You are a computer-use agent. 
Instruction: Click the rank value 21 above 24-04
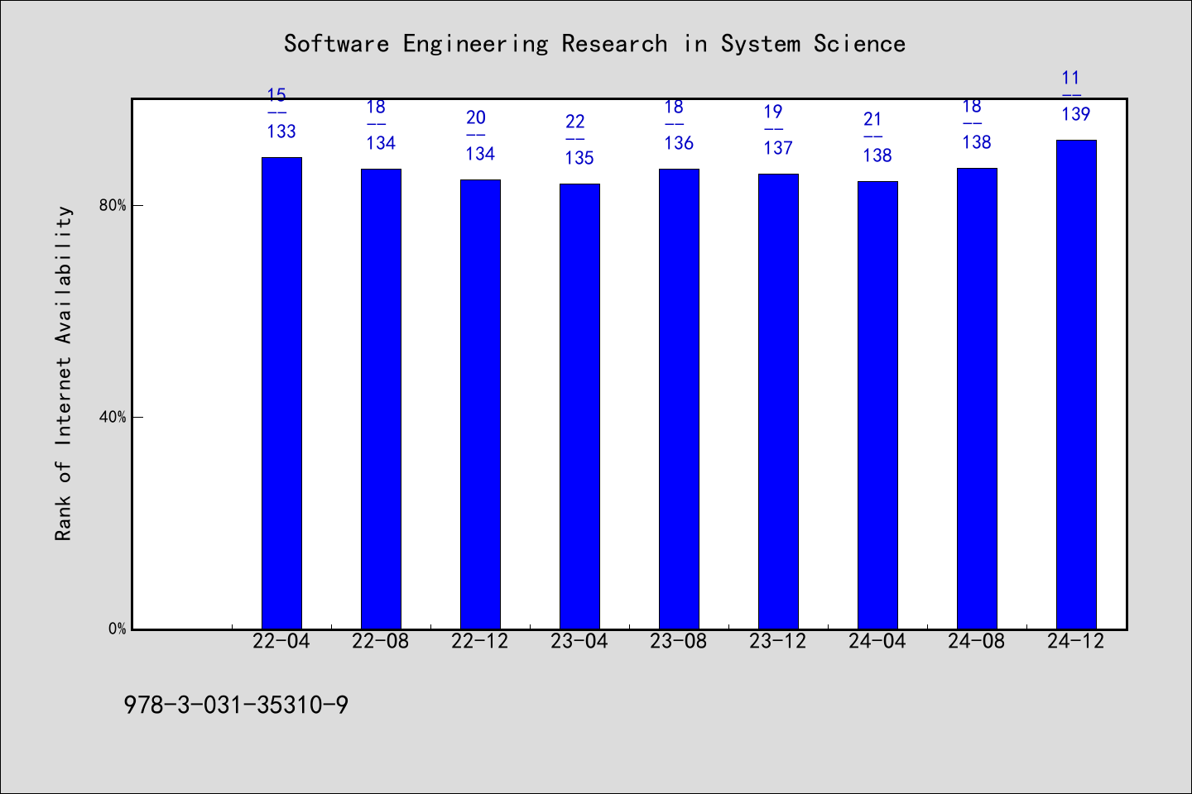tap(872, 119)
